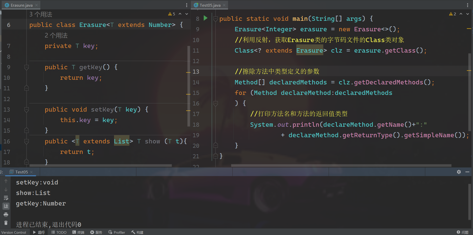The width and height of the screenshot is (473, 235).
Task: Open the Profiler tool window
Action: tap(117, 232)
